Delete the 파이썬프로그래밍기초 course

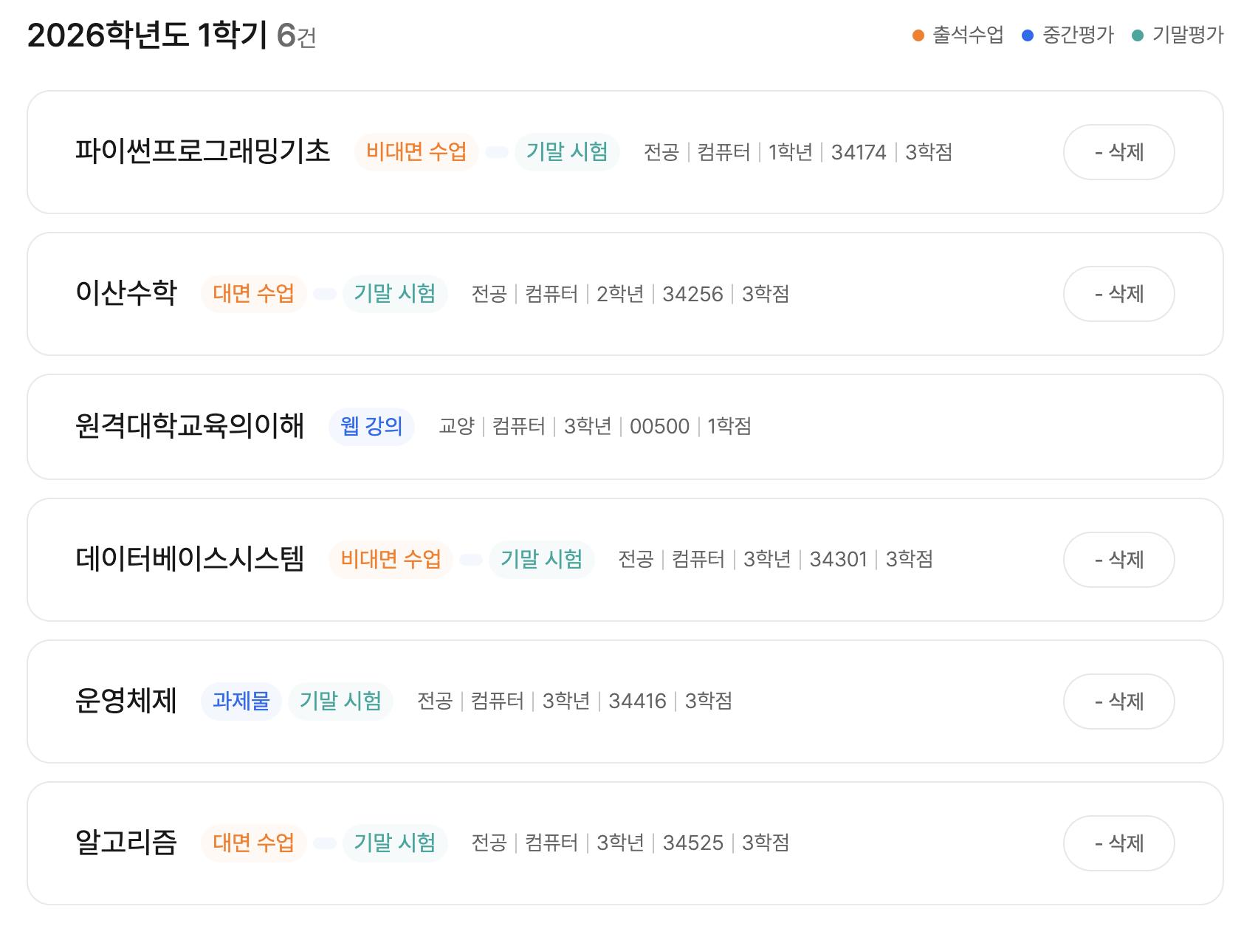pyautogui.click(x=1118, y=152)
